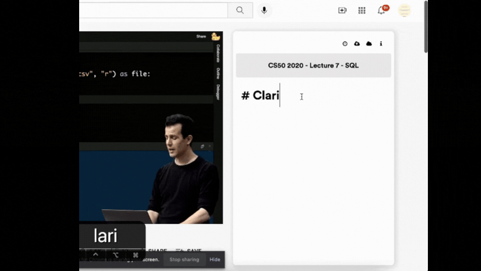Viewport: 481px width, 271px height.
Task: Click the page vertical scrollbar
Action: (426, 27)
